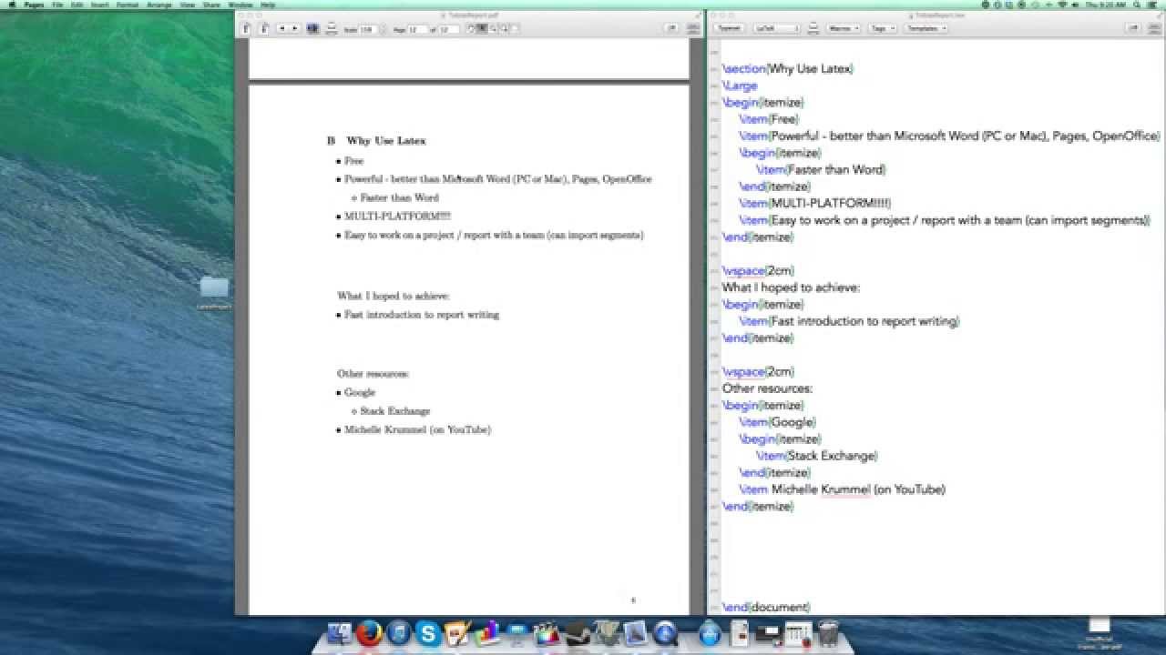
Task: Click the \item{Faster than Word} source line
Action: (x=822, y=169)
